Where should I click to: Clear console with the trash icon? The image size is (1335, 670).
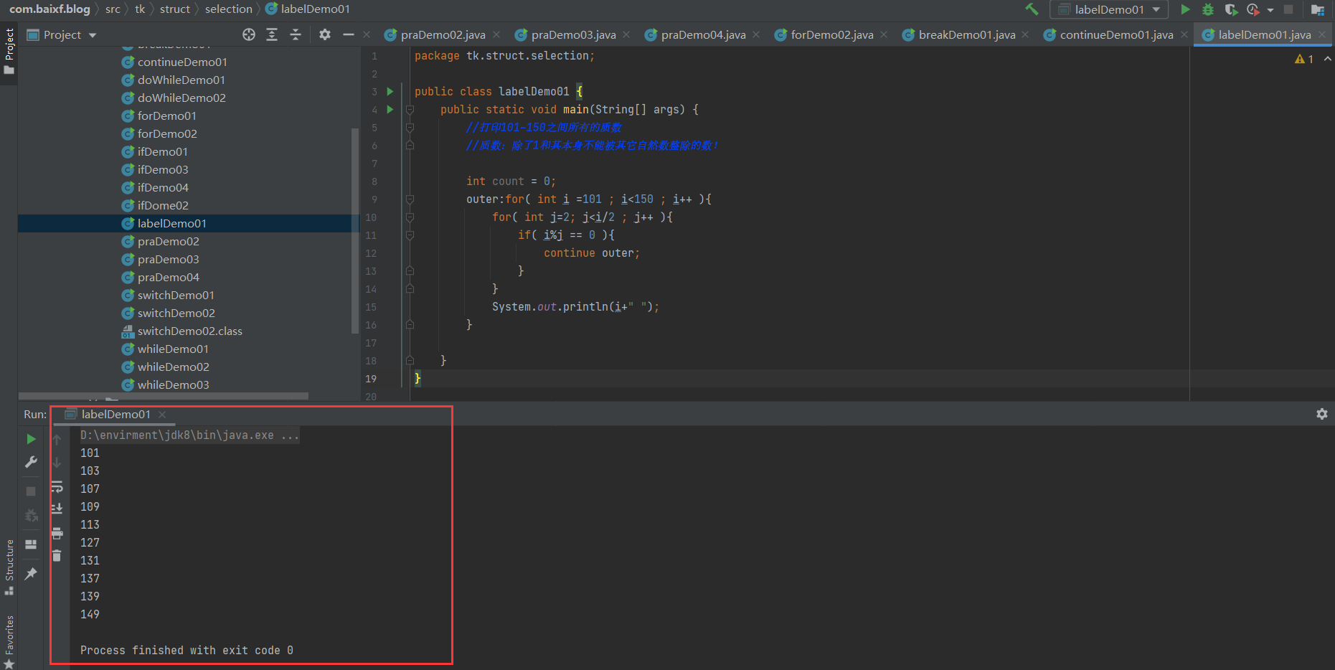point(57,555)
